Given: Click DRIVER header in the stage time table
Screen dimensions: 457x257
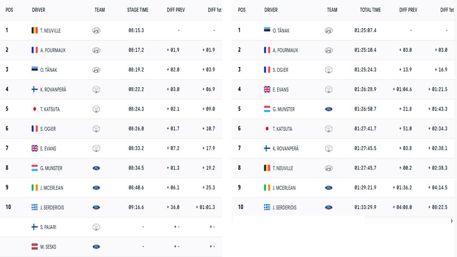Looking at the screenshot, I should click(39, 10).
